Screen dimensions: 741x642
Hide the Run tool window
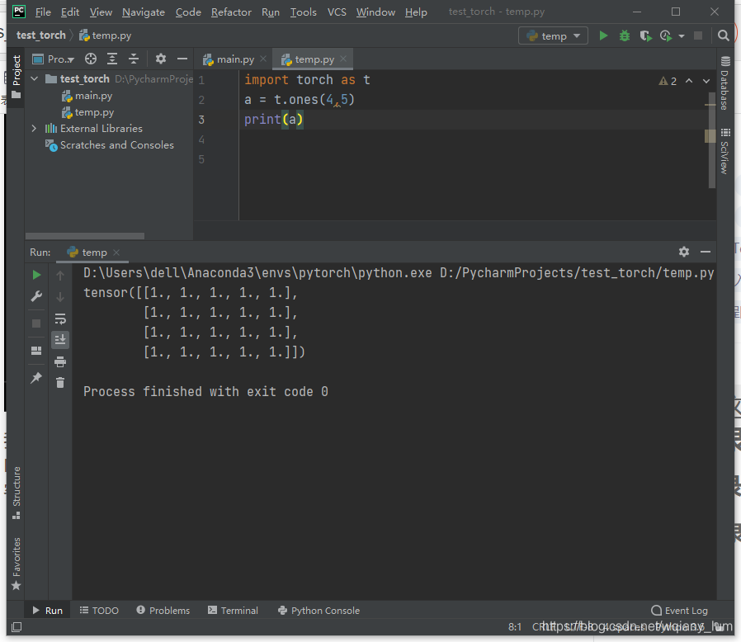pyautogui.click(x=706, y=252)
